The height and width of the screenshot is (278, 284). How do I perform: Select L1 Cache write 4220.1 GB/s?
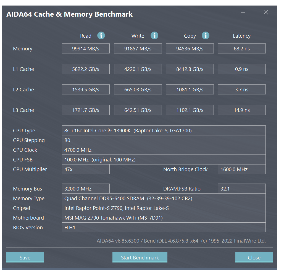pos(138,69)
